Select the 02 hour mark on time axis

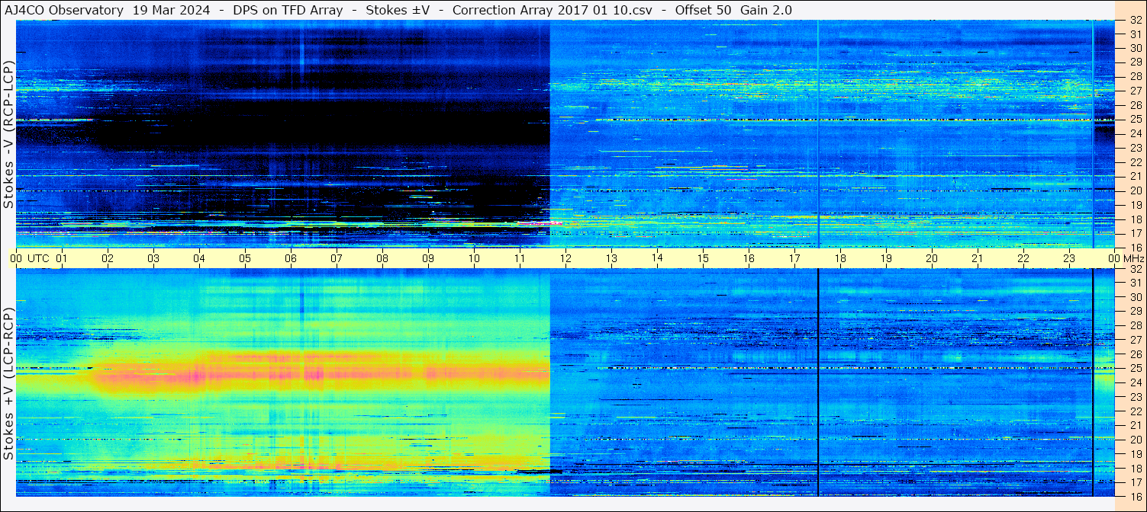(108, 258)
